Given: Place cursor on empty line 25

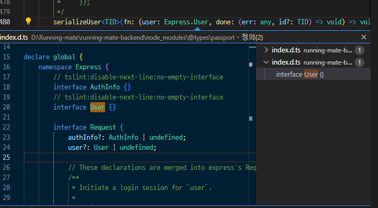Looking at the screenshot, I should coord(140,157).
